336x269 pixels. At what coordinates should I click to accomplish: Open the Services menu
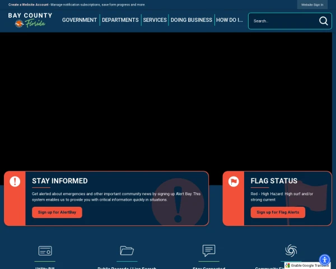155,20
